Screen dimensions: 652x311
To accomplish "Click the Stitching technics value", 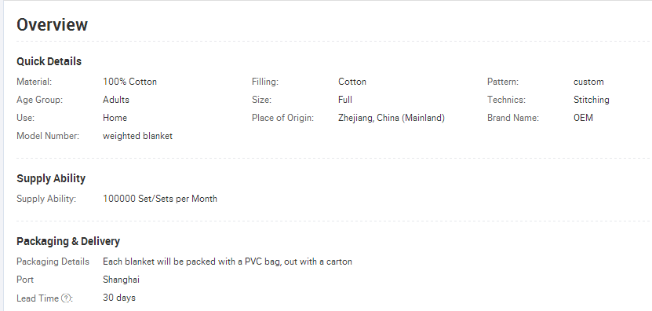I will (592, 100).
